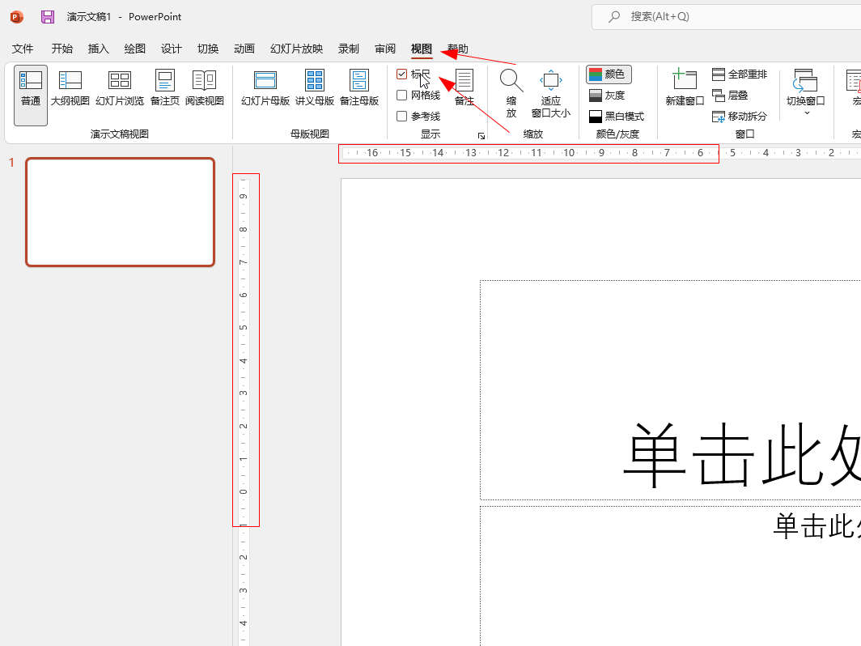Open 幻灯片母版 slide master
The width and height of the screenshot is (861, 646).
click(265, 87)
